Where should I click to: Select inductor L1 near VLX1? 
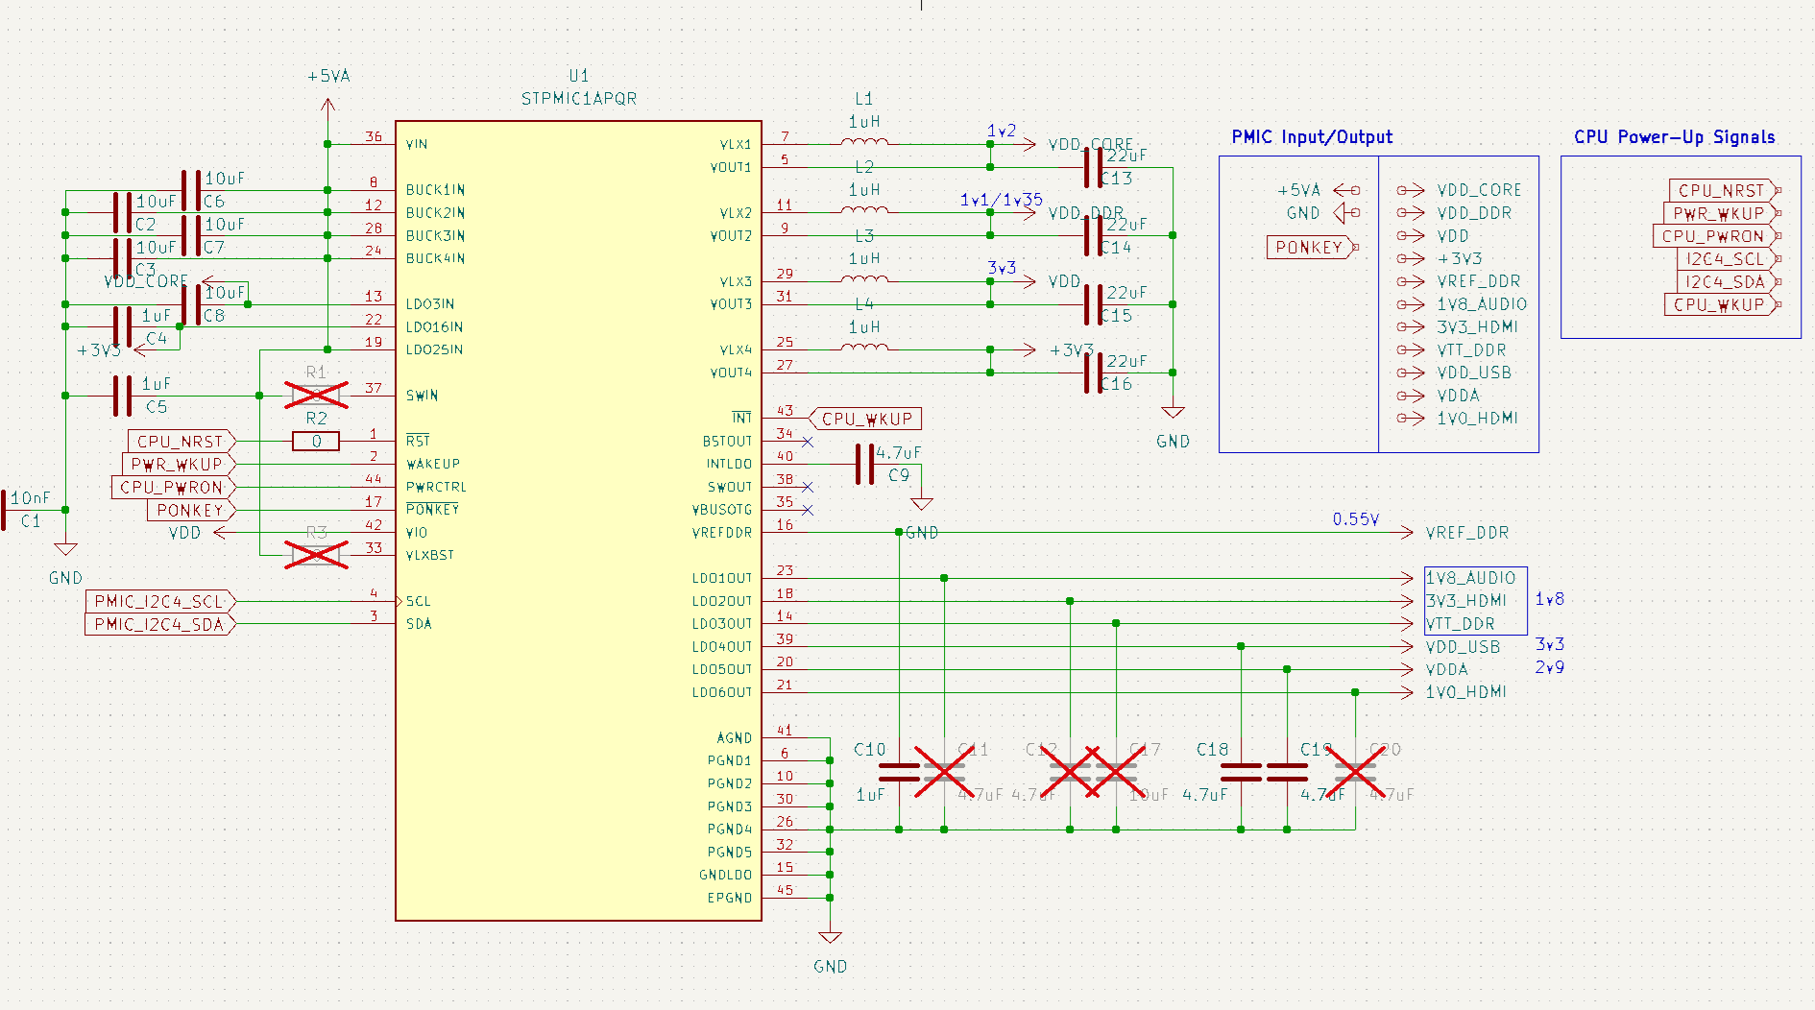pyautogui.click(x=862, y=141)
